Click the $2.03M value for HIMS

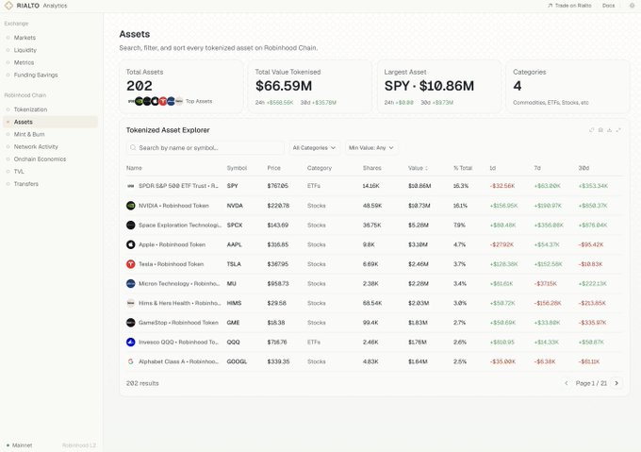pyautogui.click(x=419, y=303)
